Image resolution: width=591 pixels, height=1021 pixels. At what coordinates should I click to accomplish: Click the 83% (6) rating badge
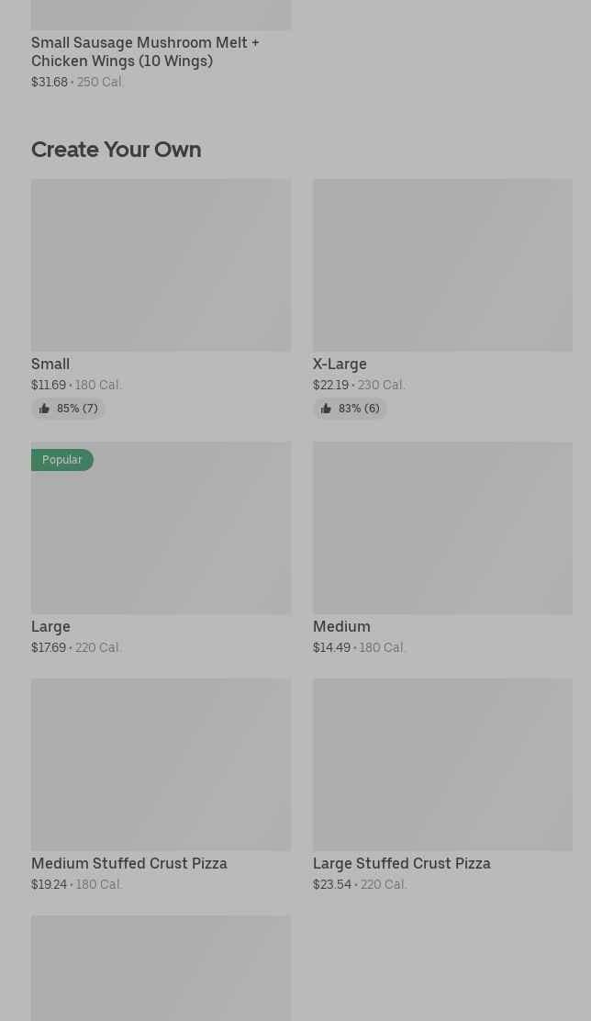point(351,409)
